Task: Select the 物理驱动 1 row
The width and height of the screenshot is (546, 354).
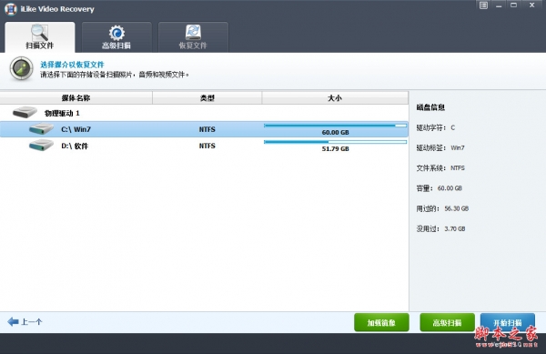Action: [204, 113]
